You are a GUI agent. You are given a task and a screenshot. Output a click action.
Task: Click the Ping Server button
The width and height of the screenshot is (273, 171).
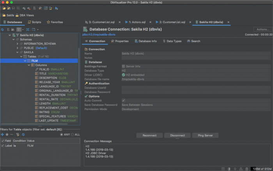click(205, 135)
